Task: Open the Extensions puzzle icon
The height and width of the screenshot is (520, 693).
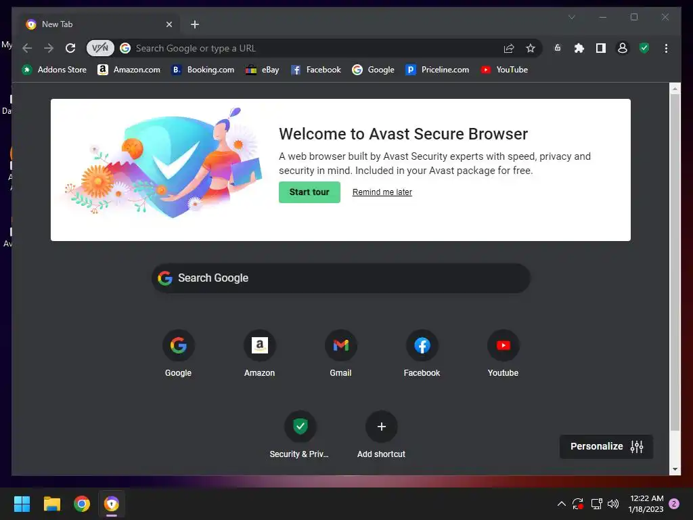Action: point(579,48)
